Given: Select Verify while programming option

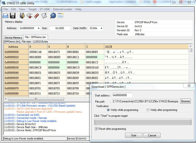Looking at the screenshot, I should [x=108, y=110].
